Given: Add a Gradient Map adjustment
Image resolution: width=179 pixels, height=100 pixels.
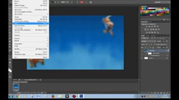Looking at the screenshot, I should [155, 32].
